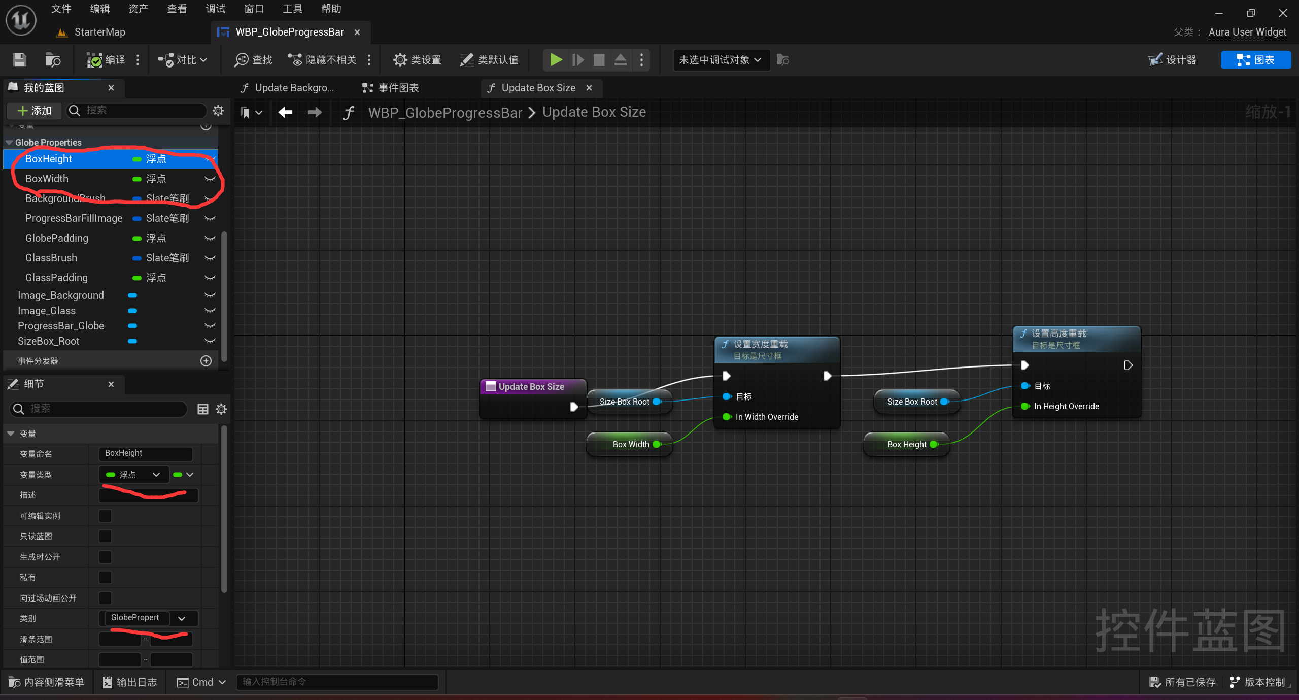Click the 查找 find button
Viewport: 1299px width, 700px height.
(253, 60)
